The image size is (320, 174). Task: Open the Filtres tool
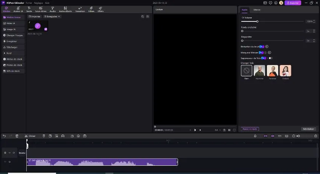(x=91, y=9)
